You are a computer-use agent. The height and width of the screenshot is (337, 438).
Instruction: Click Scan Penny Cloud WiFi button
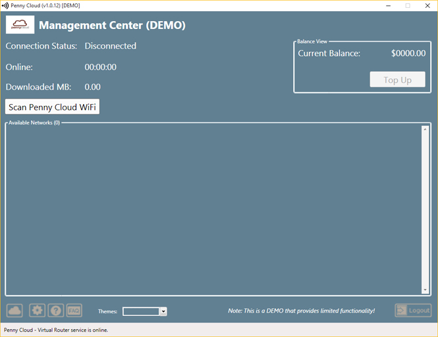tap(52, 107)
